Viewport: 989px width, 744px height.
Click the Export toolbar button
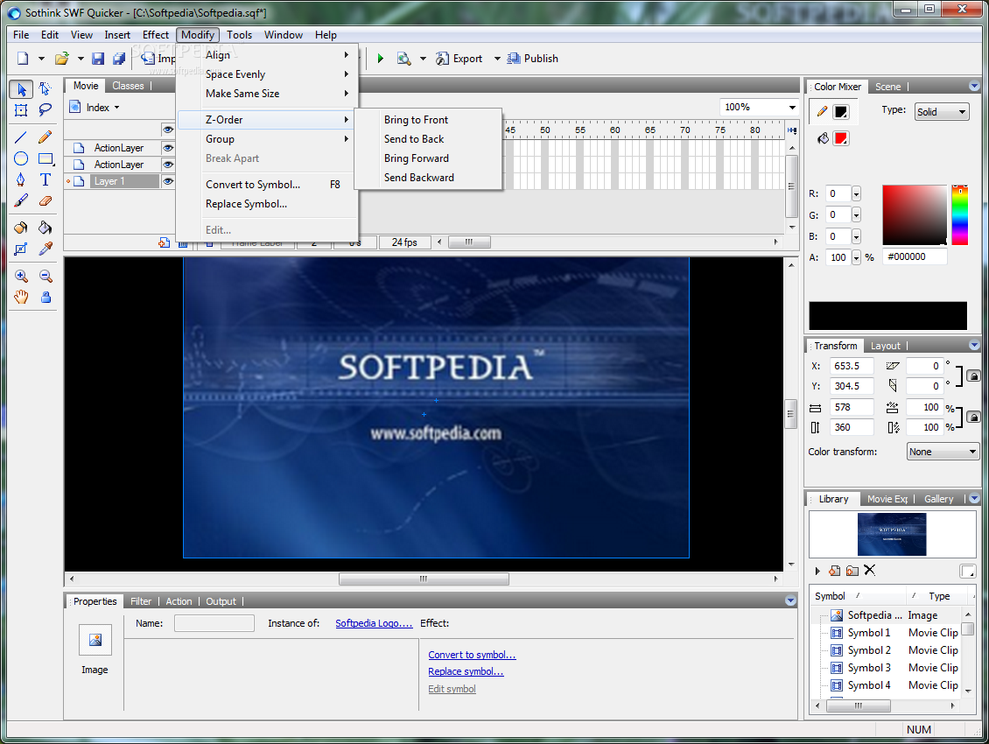(459, 59)
